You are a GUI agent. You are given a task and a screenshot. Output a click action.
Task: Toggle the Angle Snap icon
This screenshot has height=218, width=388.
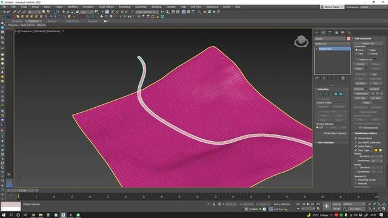pyautogui.click(x=117, y=12)
